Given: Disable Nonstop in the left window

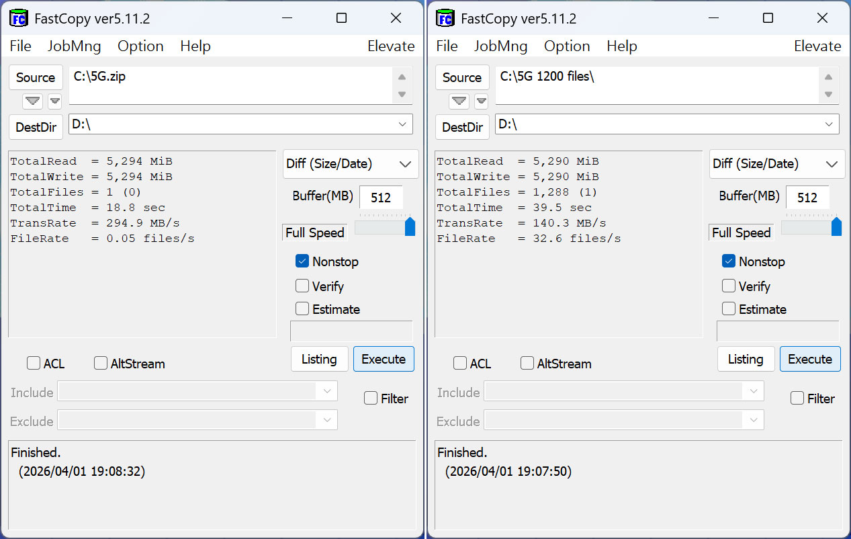Looking at the screenshot, I should [302, 261].
